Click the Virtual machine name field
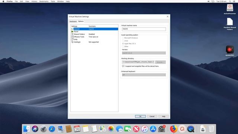 pyautogui.click(x=144, y=29)
